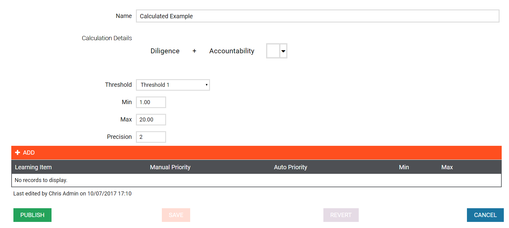Click the Name field containing Calculated Example
509x228 pixels.
pos(317,16)
